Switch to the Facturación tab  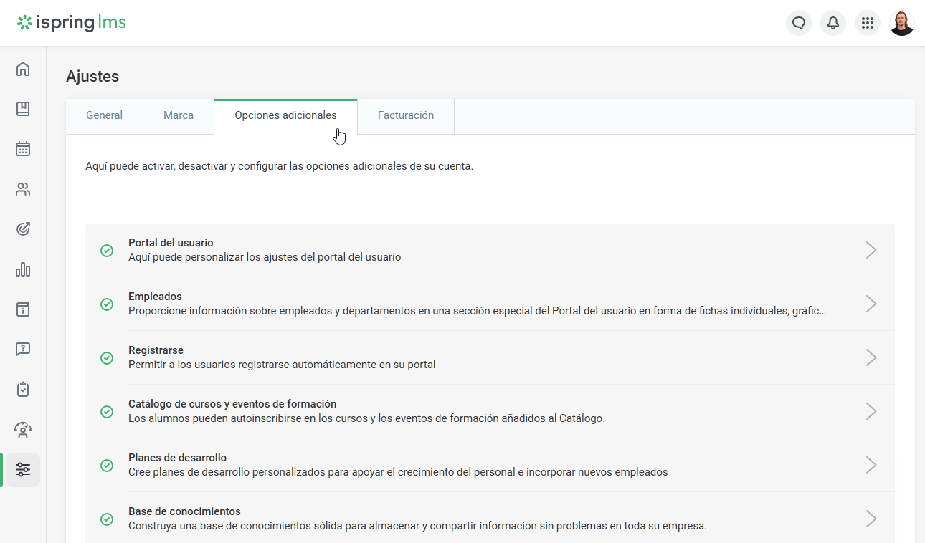(x=406, y=115)
